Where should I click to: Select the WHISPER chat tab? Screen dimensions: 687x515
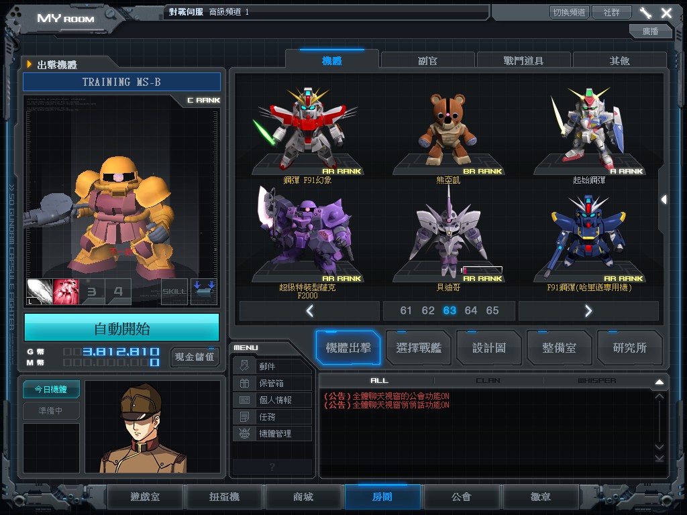tap(596, 381)
